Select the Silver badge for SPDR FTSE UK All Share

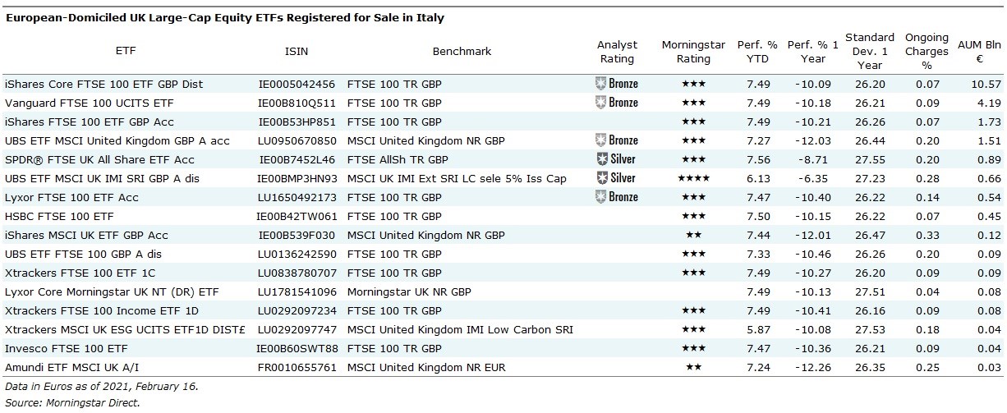coord(617,159)
